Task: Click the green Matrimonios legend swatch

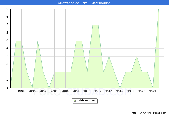Action: (75, 101)
